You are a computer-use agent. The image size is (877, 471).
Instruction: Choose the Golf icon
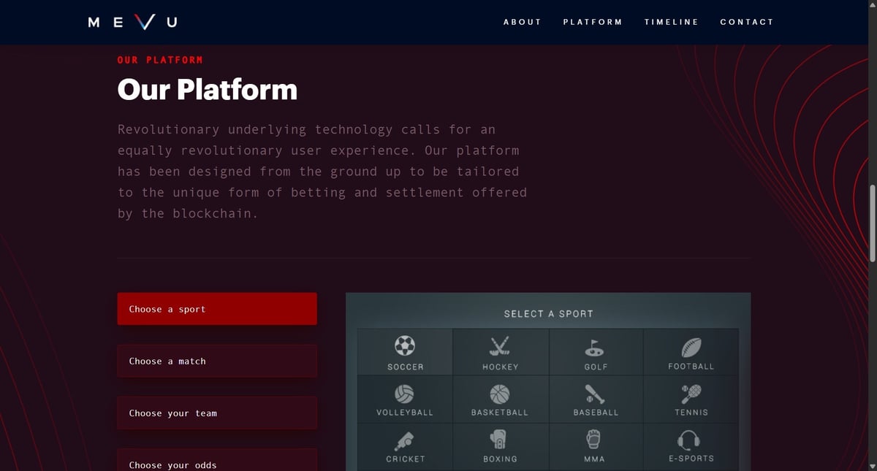coord(596,346)
